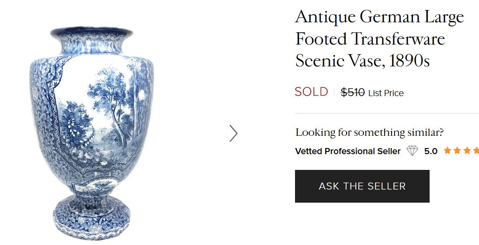Click the red SOLD label
This screenshot has height=245, width=479.
coord(311,92)
